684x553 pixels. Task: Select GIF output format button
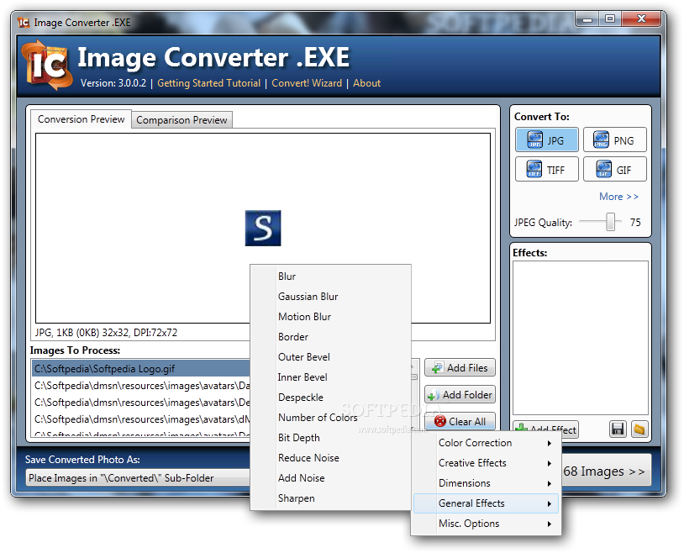tap(614, 169)
